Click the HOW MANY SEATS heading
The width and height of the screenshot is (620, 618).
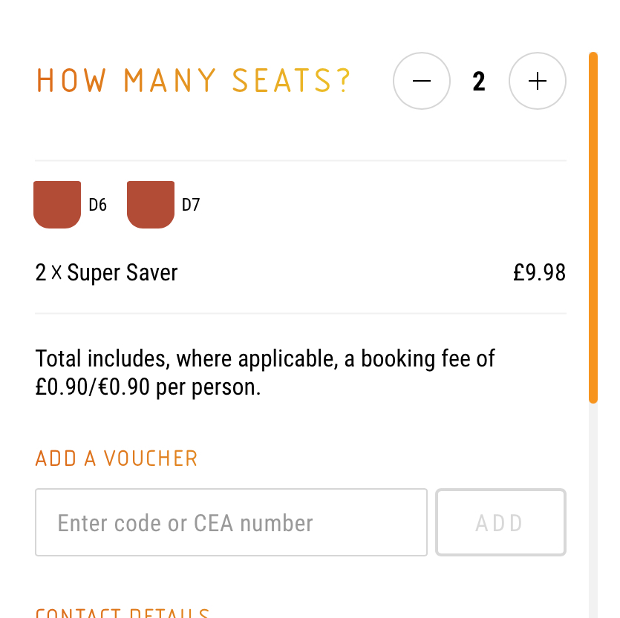click(x=192, y=80)
